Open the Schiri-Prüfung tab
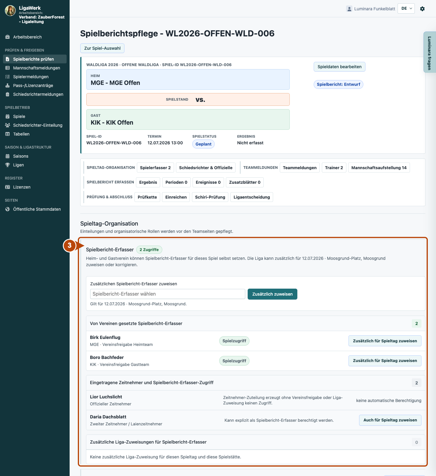 (x=210, y=197)
